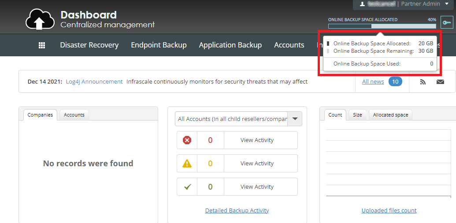Open the Application Backup menu
This screenshot has height=223, width=456.
(x=230, y=45)
